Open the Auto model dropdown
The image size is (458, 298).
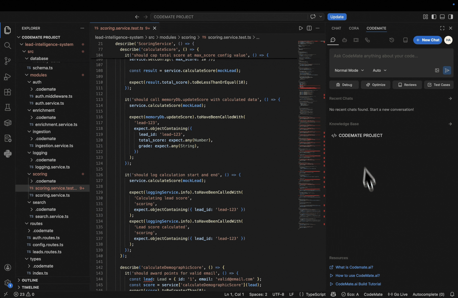(379, 70)
